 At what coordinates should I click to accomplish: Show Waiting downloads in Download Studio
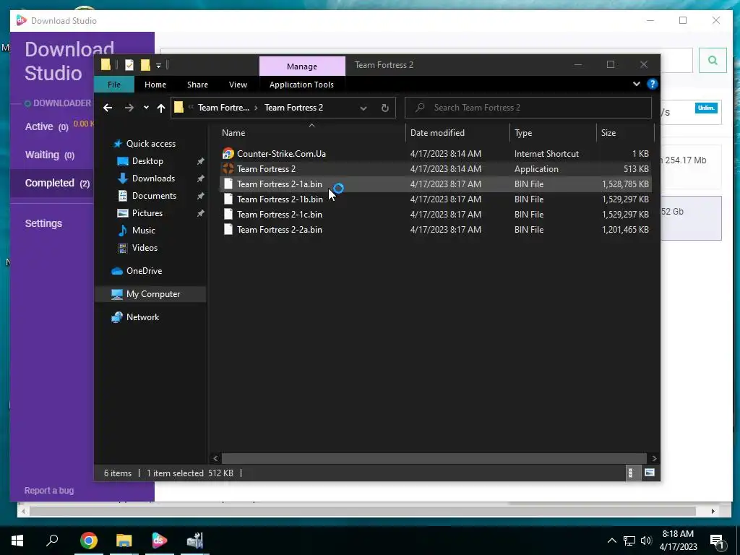50,155
